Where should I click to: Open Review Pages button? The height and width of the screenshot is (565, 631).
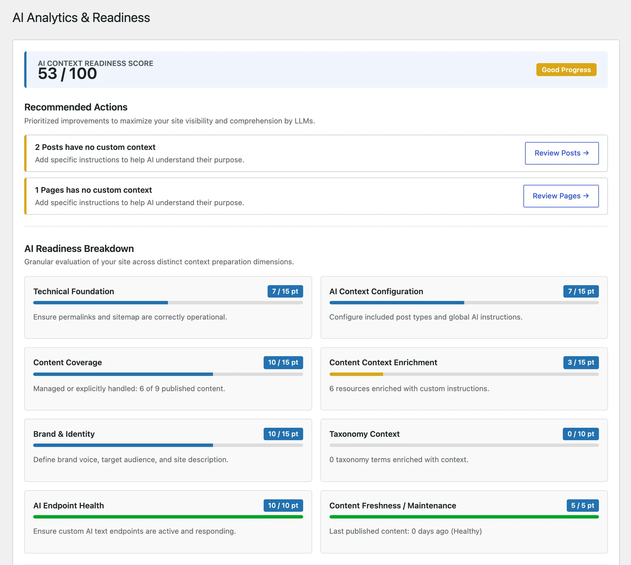point(561,196)
